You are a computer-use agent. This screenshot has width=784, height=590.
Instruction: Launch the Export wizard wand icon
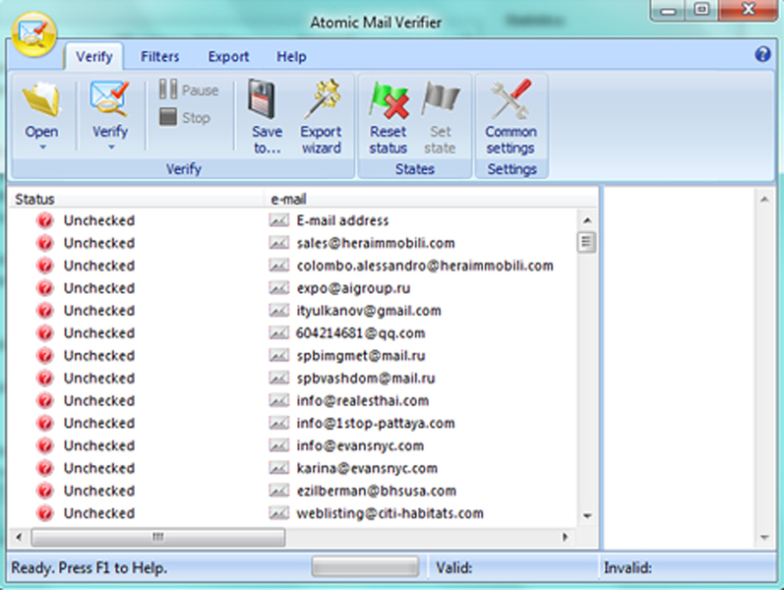[x=322, y=99]
